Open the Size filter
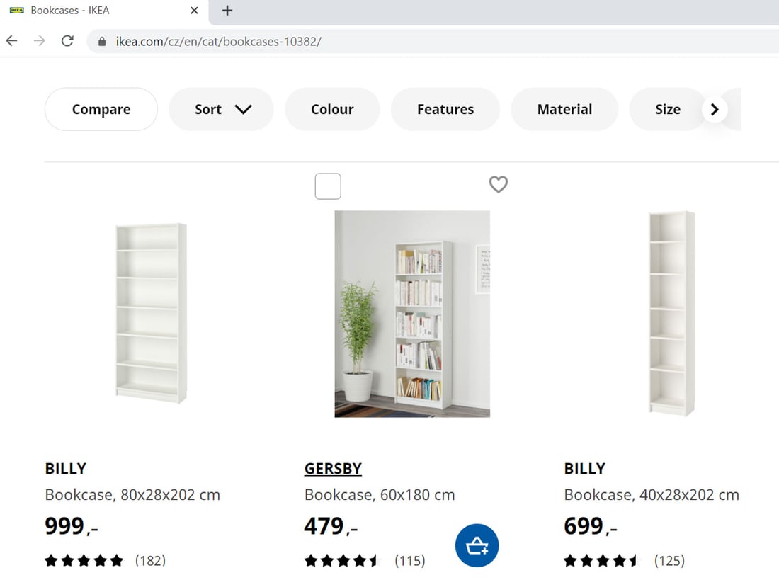Screen dimensions: 779x580 666,109
